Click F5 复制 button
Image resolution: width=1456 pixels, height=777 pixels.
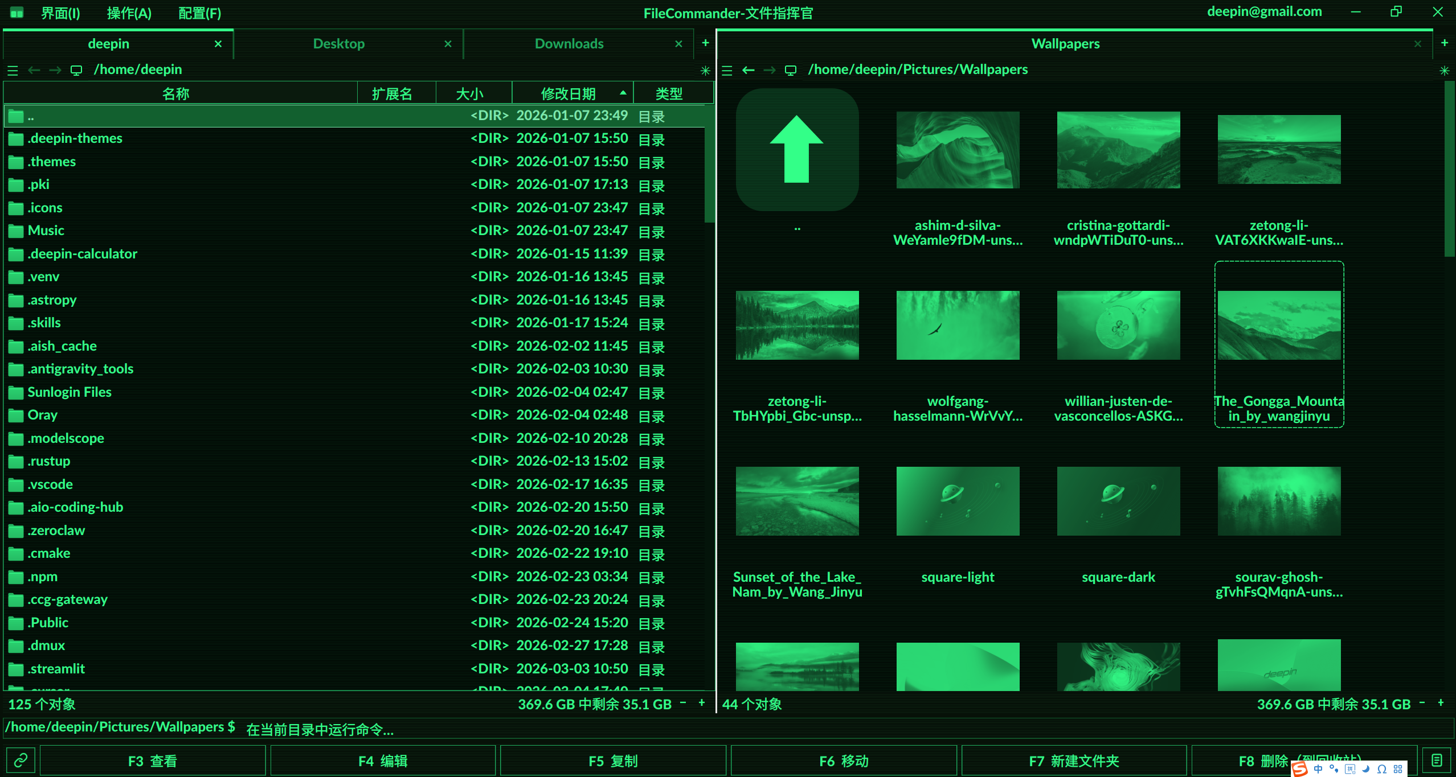point(613,761)
